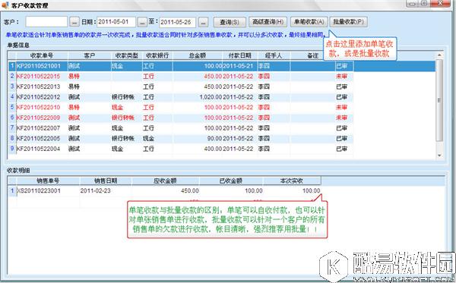This screenshot has height=283, width=456.
Task: Open customer picker ellipsis button
Action: tap(74, 22)
